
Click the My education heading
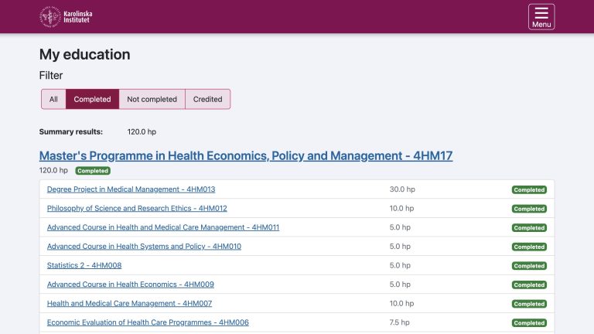coord(85,55)
